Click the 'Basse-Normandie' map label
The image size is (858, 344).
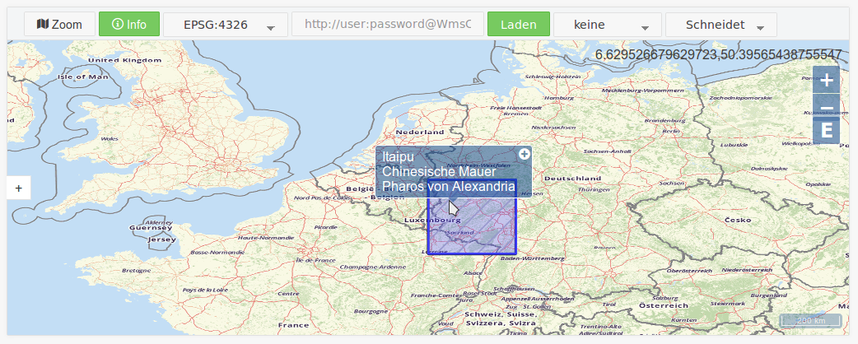click(x=217, y=253)
